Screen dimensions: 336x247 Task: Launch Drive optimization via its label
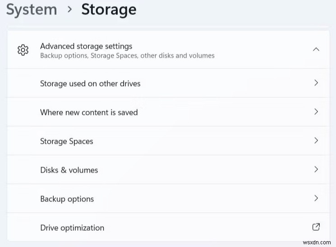(x=72, y=228)
